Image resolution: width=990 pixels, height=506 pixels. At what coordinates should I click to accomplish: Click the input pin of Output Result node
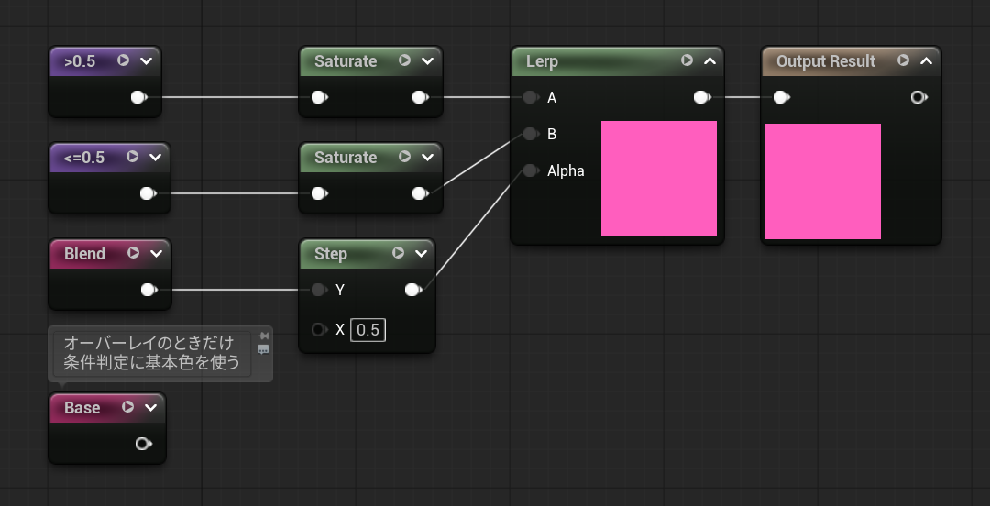point(782,97)
